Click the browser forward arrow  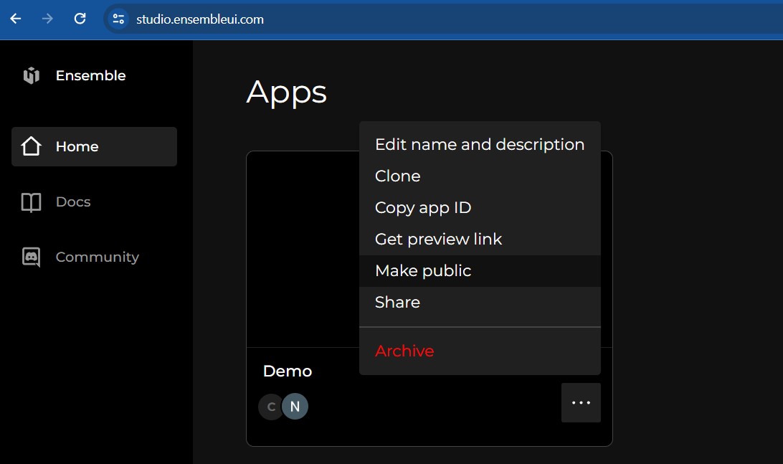[x=47, y=19]
